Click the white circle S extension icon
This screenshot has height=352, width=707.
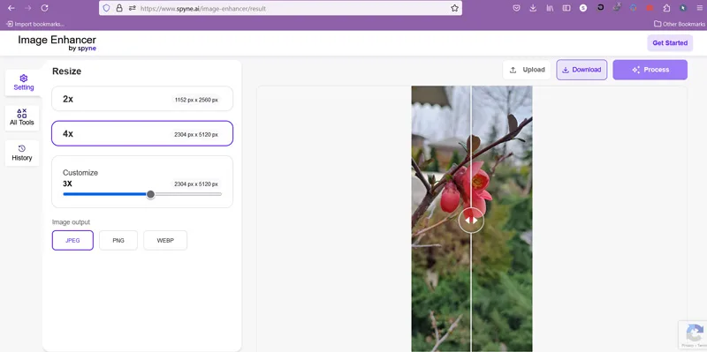tap(583, 8)
